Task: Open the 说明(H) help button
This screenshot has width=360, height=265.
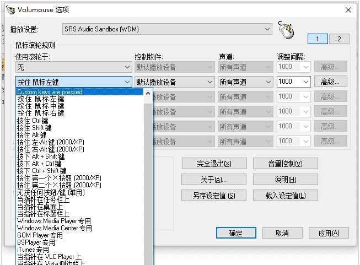Action: [286, 180]
